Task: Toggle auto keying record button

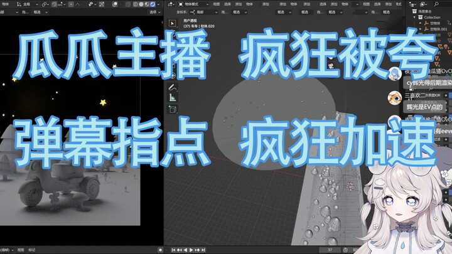Action: (x=161, y=250)
